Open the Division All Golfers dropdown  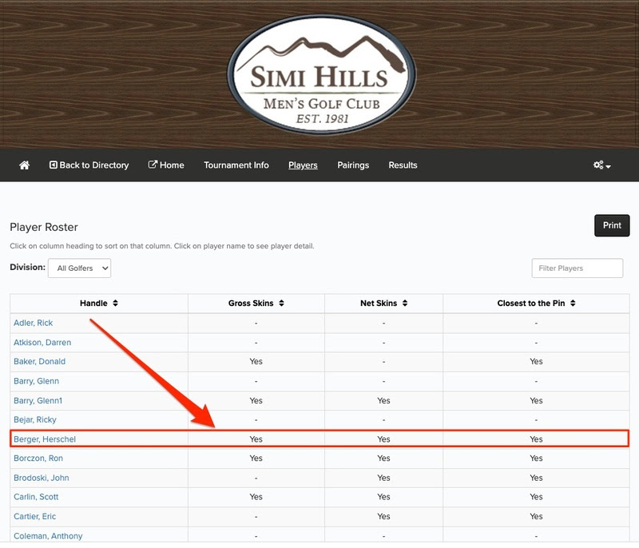tap(79, 268)
